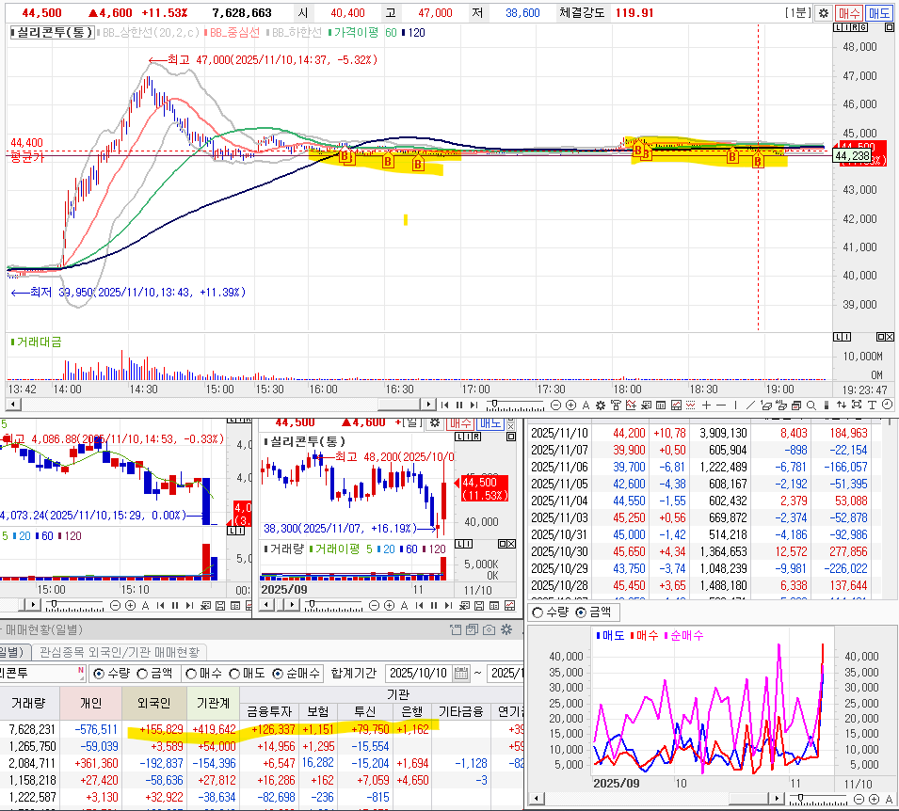Jump to the first bar in main chart

click(x=445, y=405)
